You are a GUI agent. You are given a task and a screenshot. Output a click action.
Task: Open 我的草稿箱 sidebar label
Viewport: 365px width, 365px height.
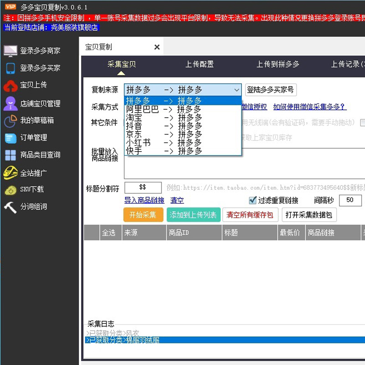point(37,120)
